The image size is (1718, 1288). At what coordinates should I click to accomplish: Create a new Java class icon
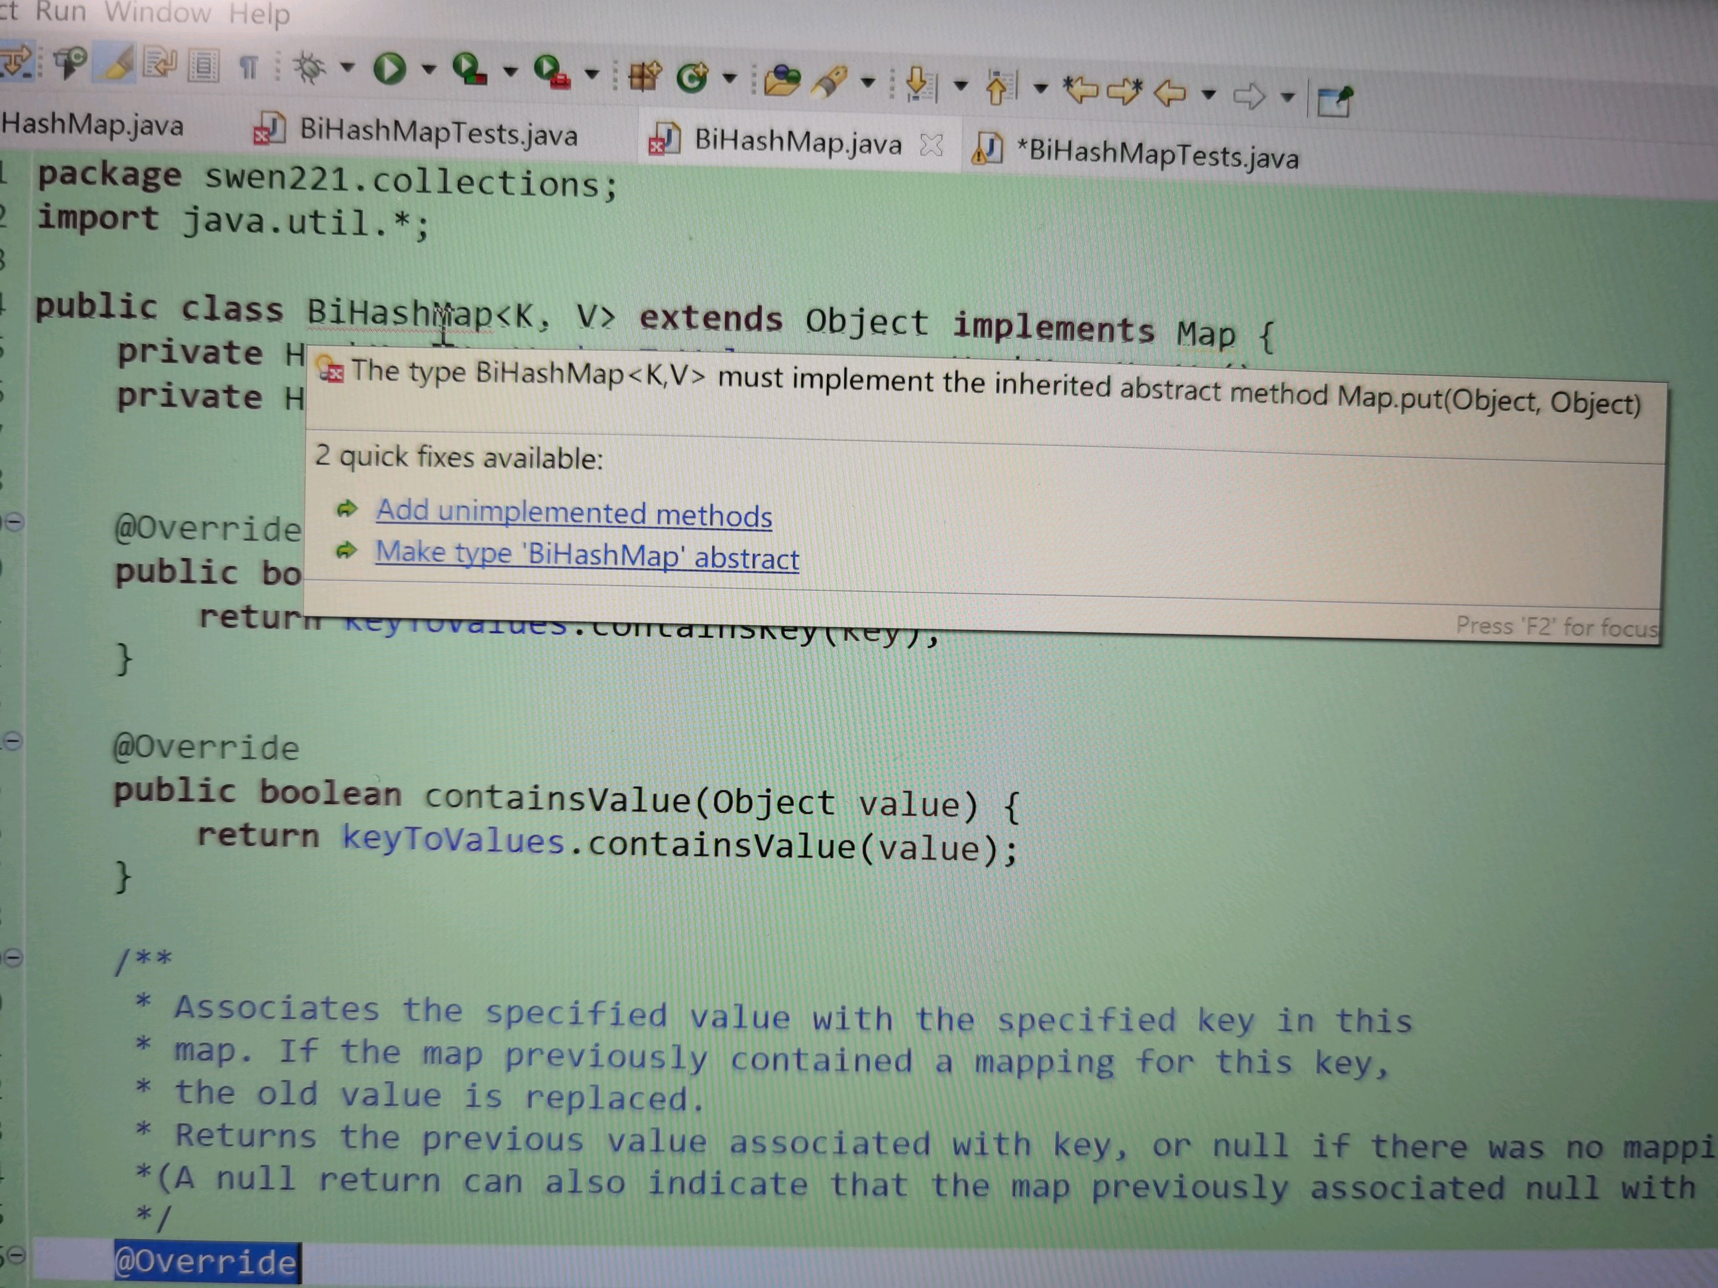coord(692,78)
